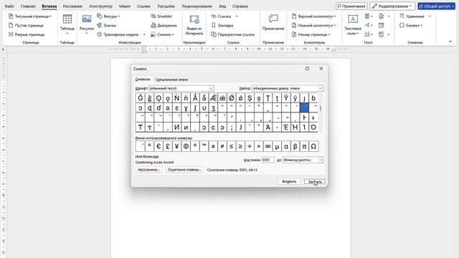The width and height of the screenshot is (459, 258).
Task: Open the ribbon Символ symbol menu
Action: point(411,26)
